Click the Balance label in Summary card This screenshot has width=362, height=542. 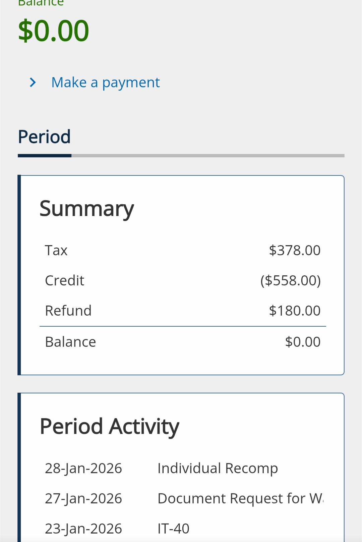pos(71,342)
